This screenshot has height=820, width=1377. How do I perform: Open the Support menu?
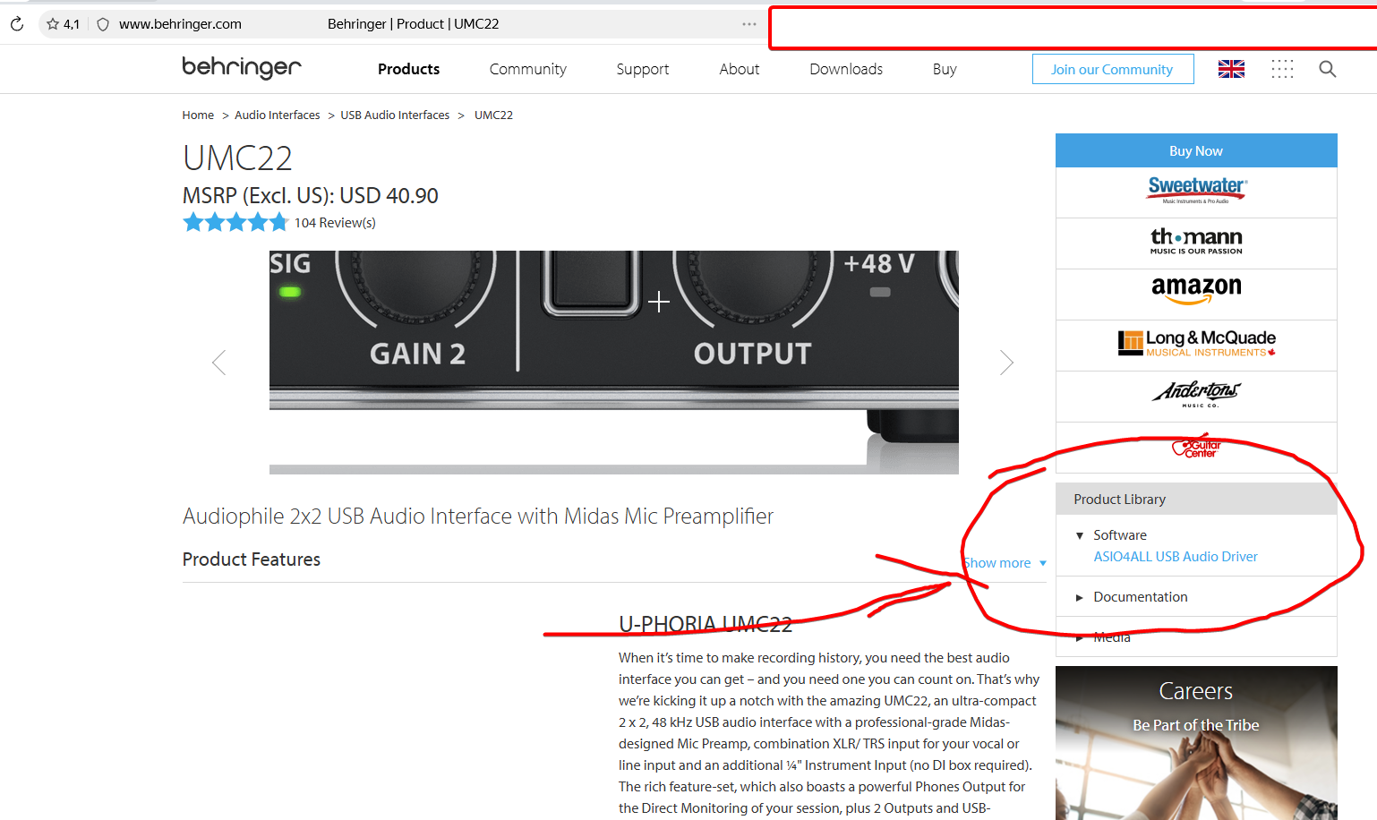pos(643,69)
